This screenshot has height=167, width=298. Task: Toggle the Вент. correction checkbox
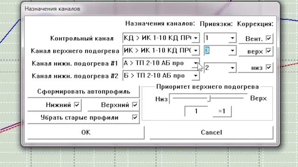[268, 39]
